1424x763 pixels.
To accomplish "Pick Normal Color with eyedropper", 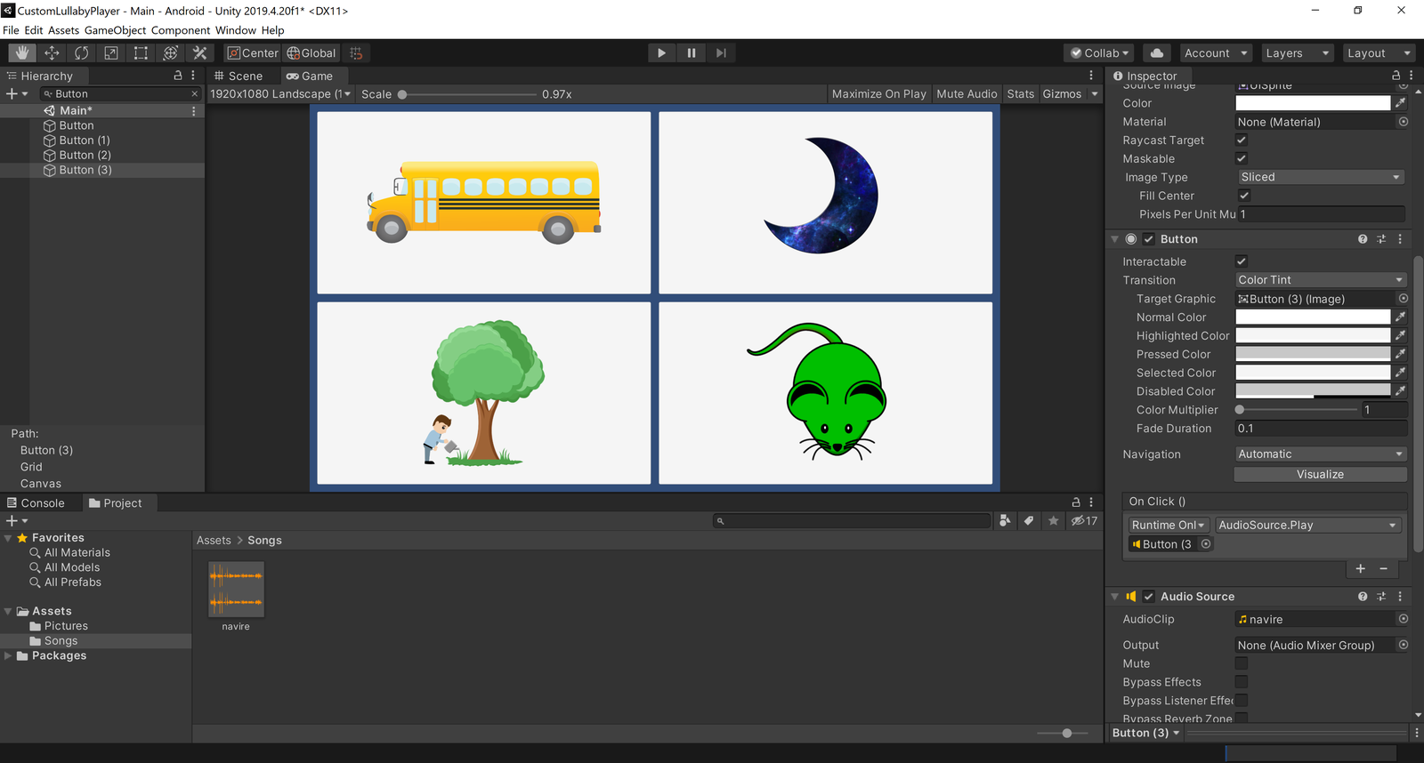I will 1400,317.
